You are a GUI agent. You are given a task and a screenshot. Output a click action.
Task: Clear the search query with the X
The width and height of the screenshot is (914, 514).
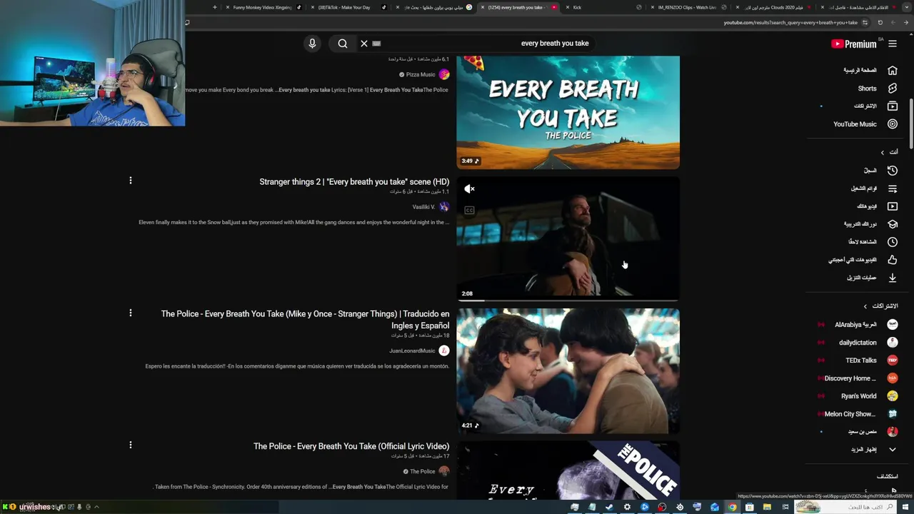point(364,44)
